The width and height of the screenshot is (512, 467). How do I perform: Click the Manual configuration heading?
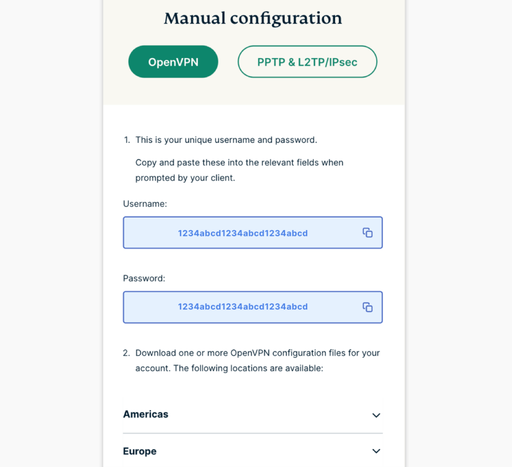[252, 18]
